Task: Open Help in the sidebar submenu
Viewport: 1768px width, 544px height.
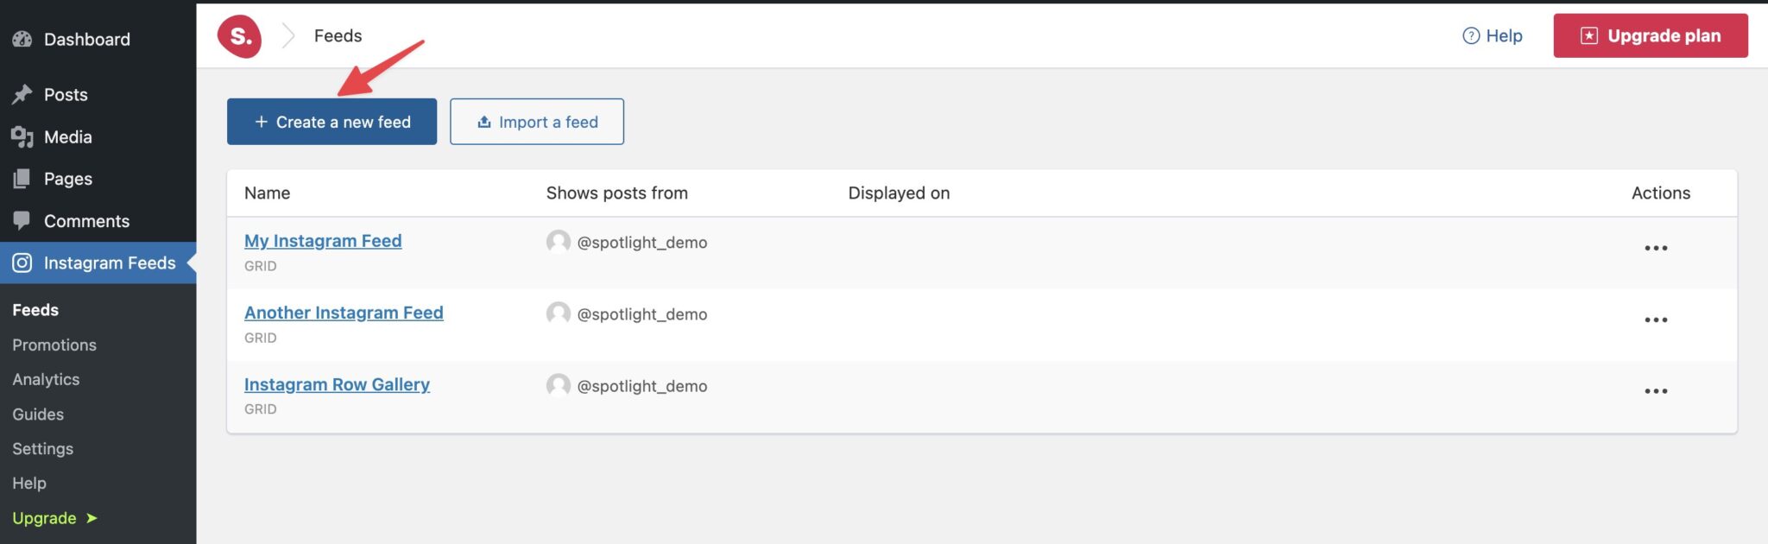Action: pos(29,483)
